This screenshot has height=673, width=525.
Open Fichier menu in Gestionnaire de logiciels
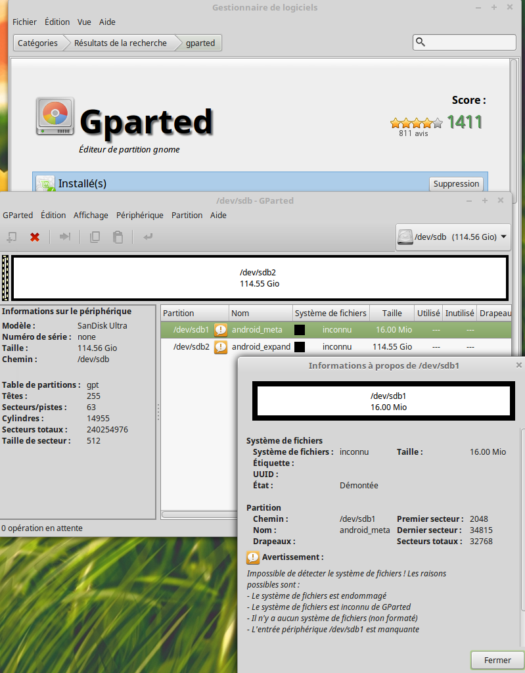coord(24,22)
